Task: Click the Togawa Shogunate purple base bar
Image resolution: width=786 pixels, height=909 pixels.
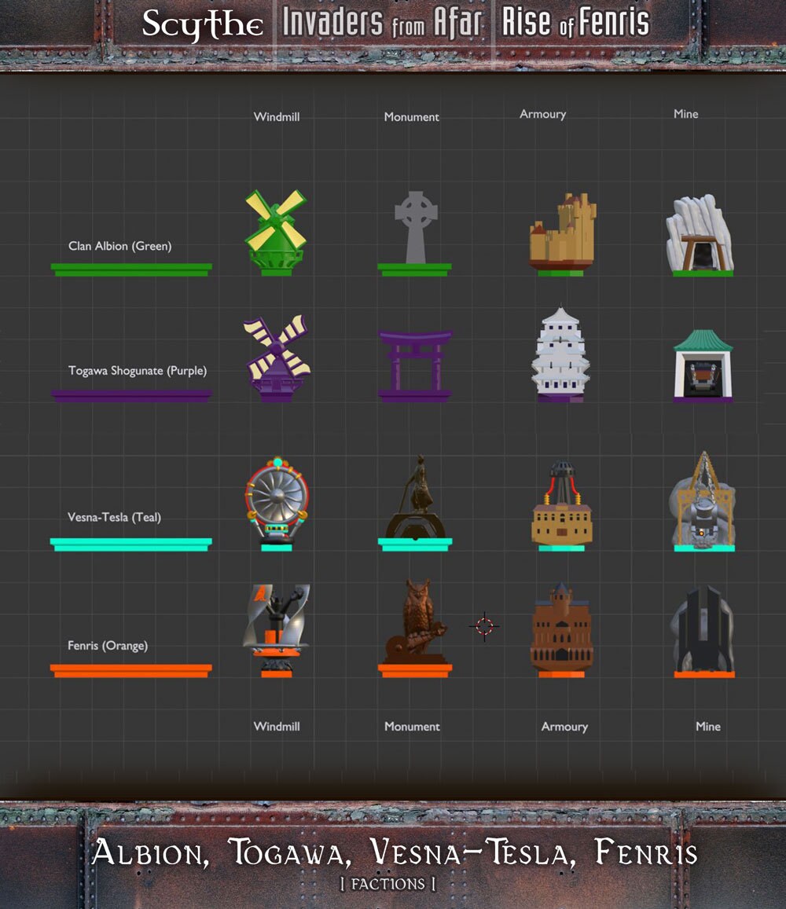Action: [132, 396]
